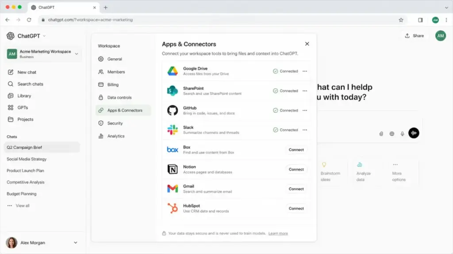
Task: Choose the Brainstorm ideas suggestion
Action: click(x=330, y=172)
